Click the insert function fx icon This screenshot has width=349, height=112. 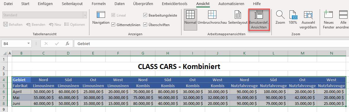click(67, 44)
